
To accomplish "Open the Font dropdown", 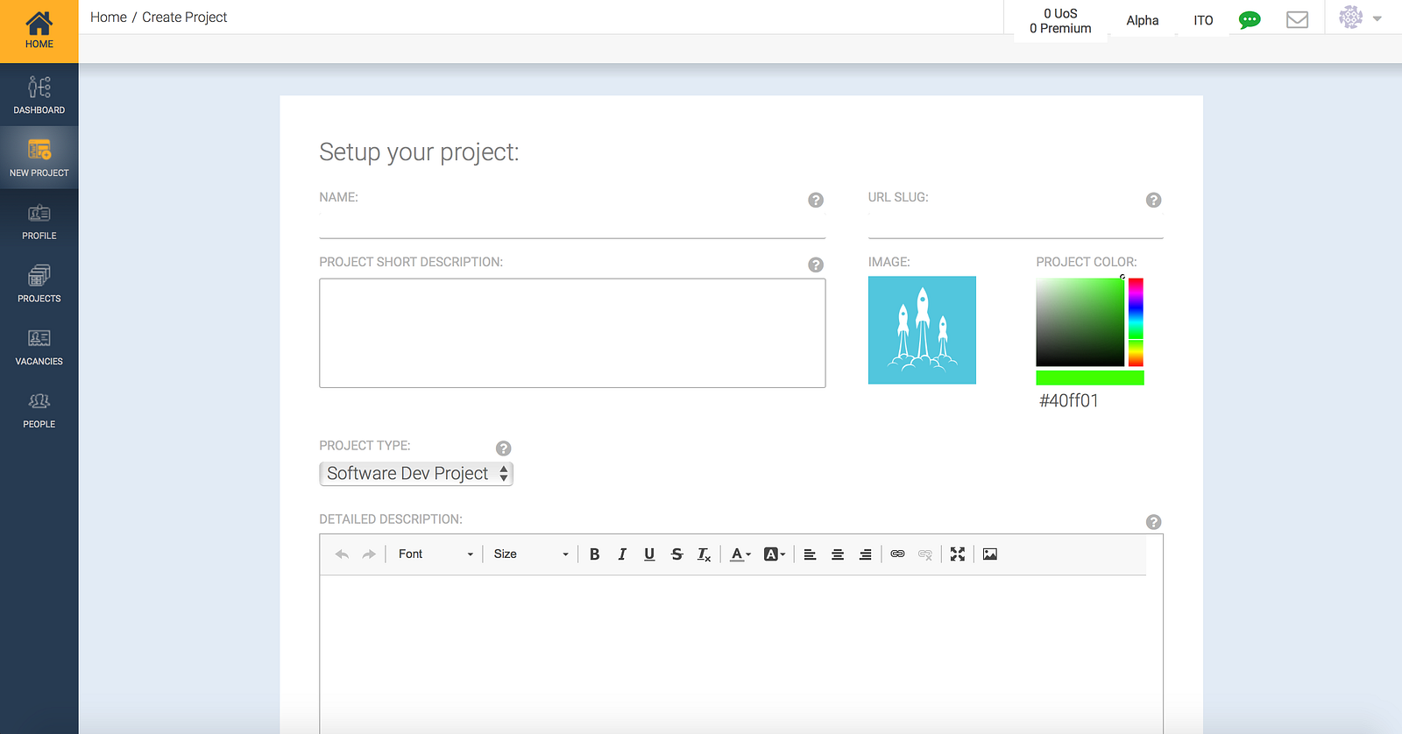I will [x=435, y=554].
